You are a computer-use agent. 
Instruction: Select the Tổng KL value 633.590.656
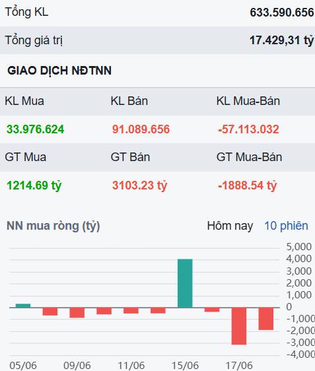[281, 13]
